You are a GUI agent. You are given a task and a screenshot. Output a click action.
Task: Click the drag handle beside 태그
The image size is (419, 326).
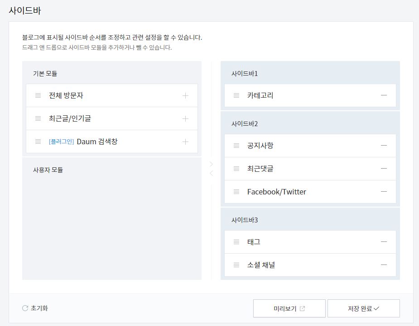pos(235,242)
